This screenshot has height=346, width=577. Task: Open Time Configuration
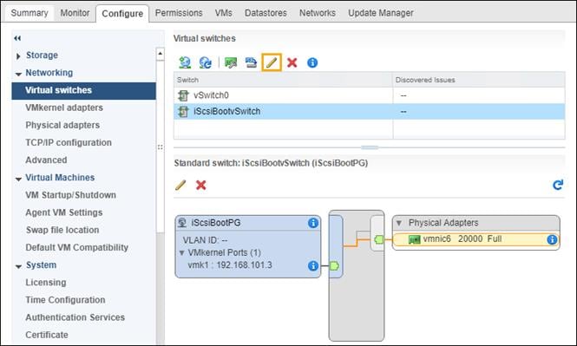(x=65, y=300)
